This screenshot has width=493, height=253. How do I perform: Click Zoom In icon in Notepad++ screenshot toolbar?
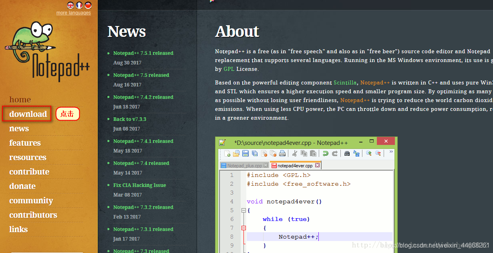[369, 153]
